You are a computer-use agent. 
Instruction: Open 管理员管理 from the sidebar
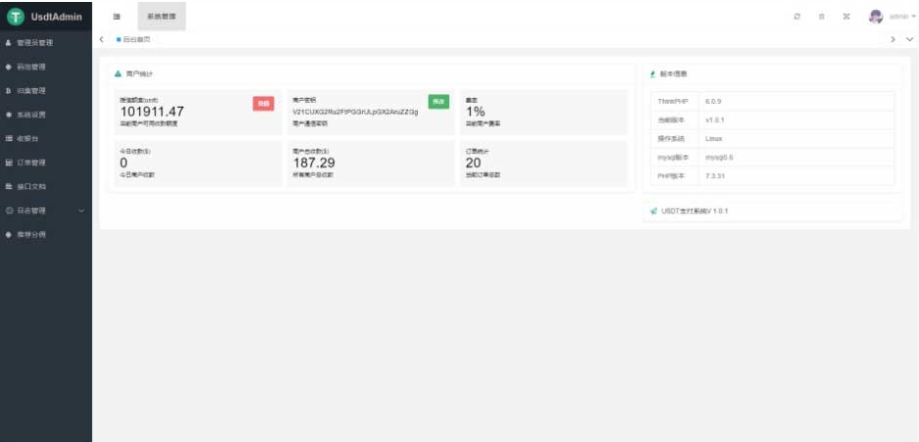[x=35, y=43]
